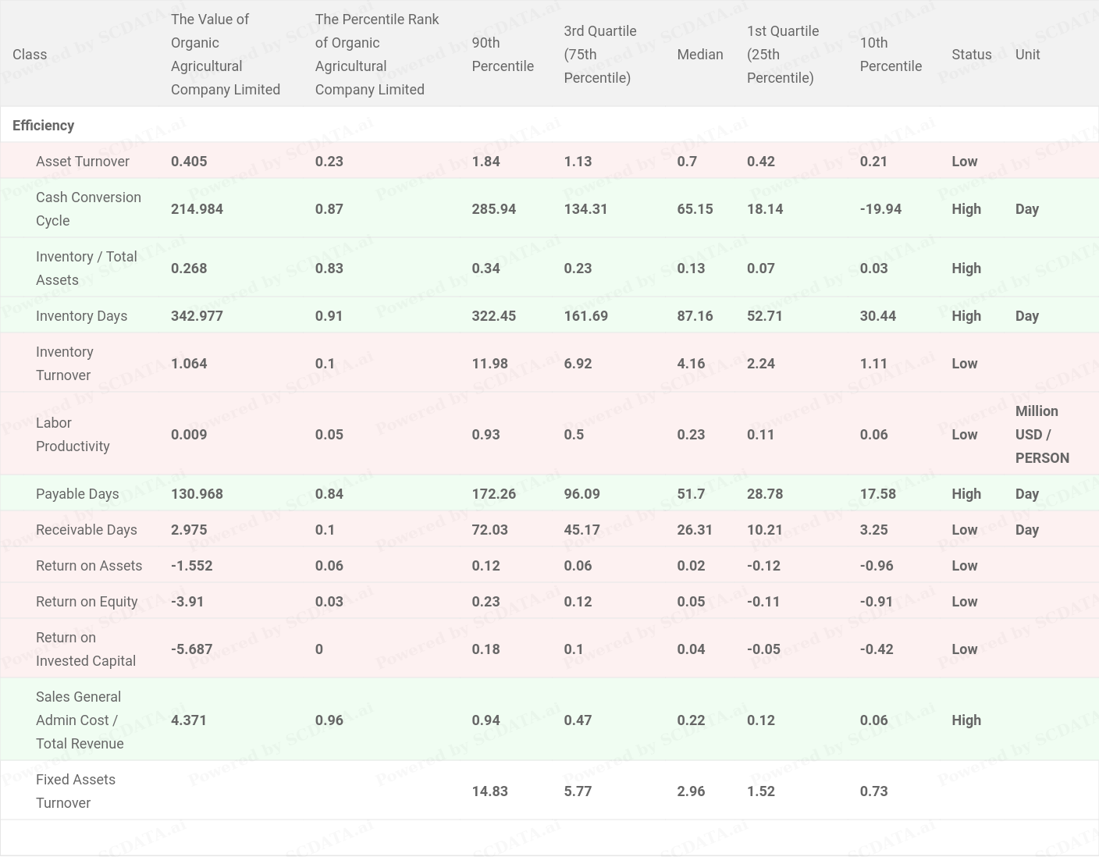1099x857 pixels.
Task: Click the Median column header
Action: coord(700,54)
